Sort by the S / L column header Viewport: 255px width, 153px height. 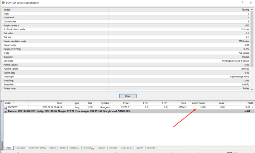(x=139, y=103)
